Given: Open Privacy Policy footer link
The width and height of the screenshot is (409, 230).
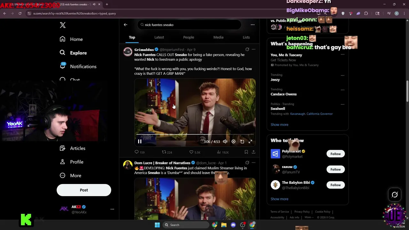Looking at the screenshot, I should click(302, 211).
